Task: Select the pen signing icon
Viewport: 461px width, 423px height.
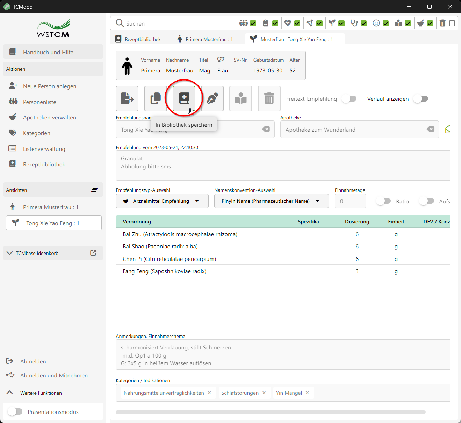Action: tap(212, 98)
